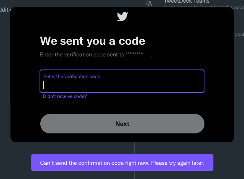This screenshot has width=244, height=179.
Task: Click the 'We sent you a code' heading
Action: point(93,41)
